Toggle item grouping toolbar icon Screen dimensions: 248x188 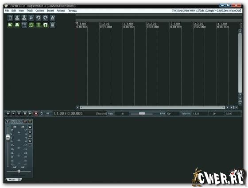pyautogui.click(x=17, y=25)
